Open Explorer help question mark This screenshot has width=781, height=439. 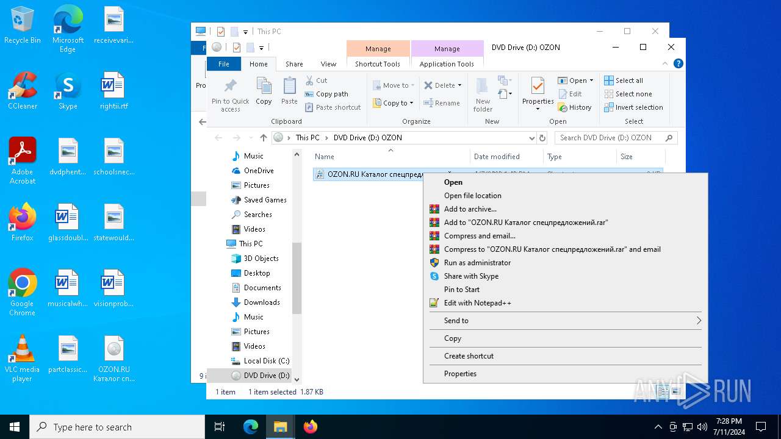[x=678, y=63]
